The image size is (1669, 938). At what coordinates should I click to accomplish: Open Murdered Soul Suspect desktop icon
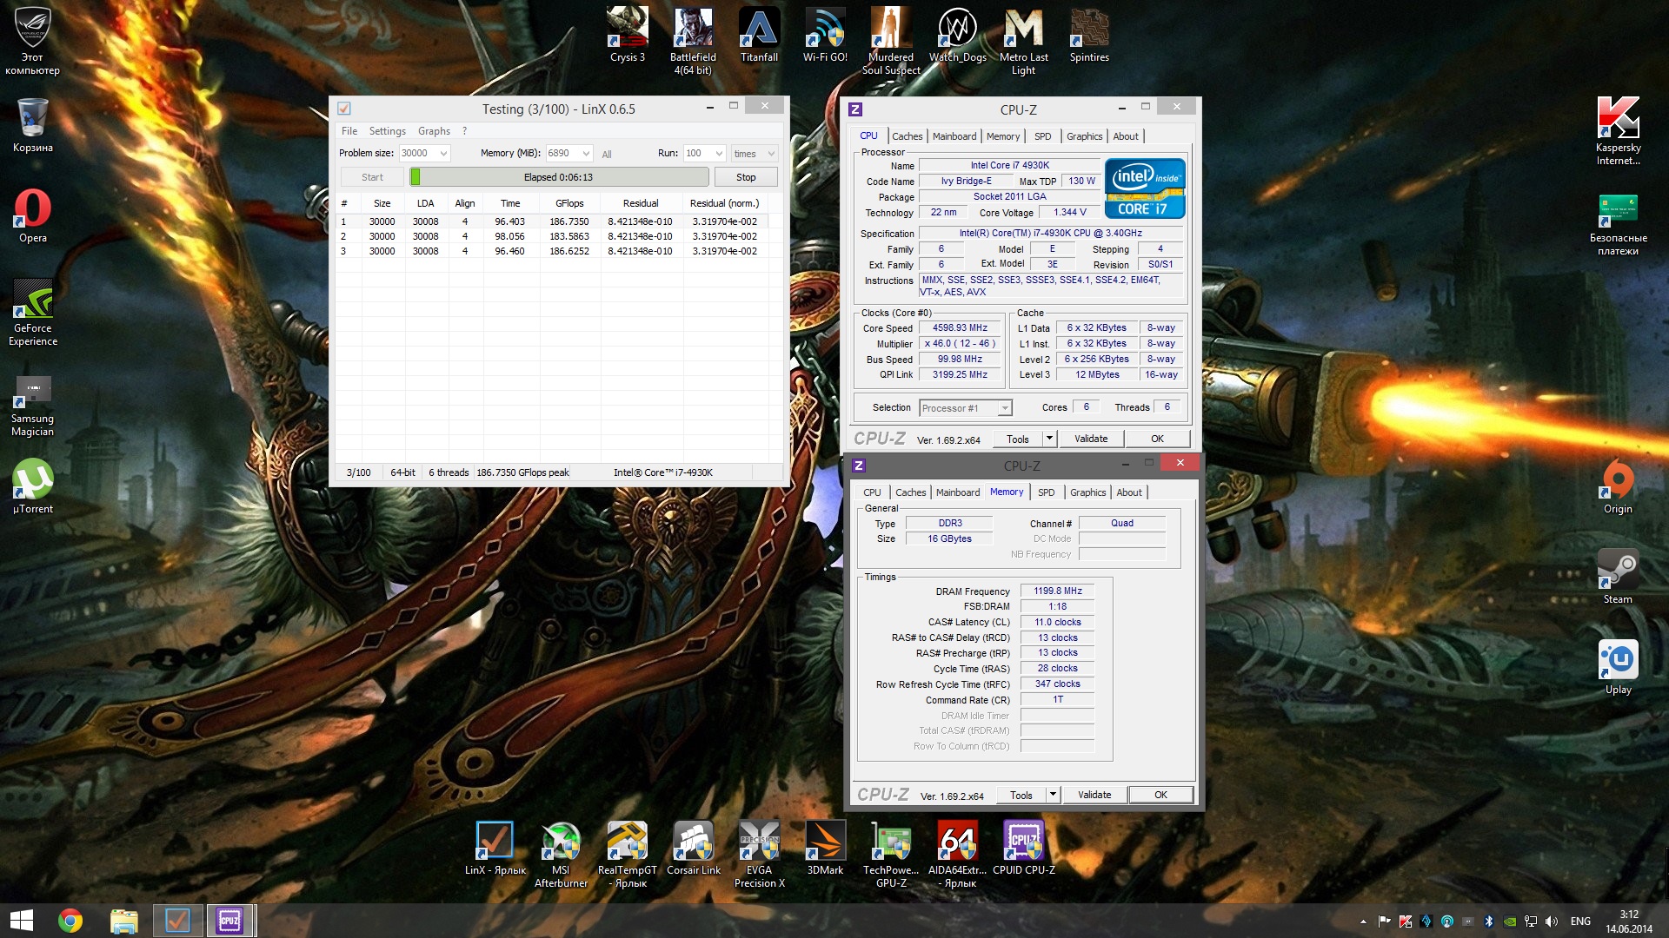tap(891, 41)
